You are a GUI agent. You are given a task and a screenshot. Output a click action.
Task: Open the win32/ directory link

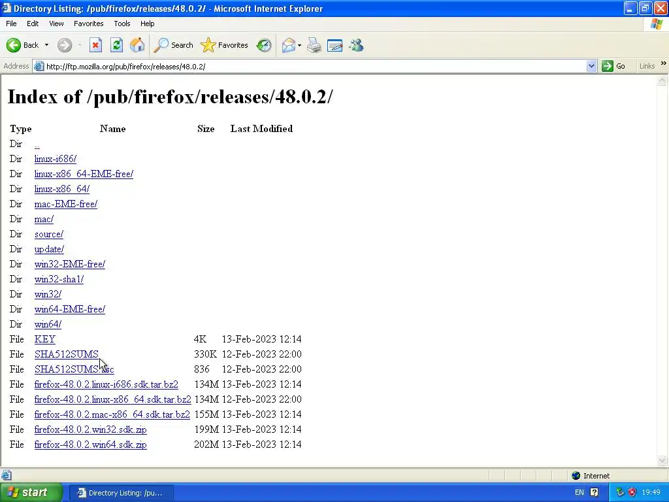pyautogui.click(x=48, y=294)
